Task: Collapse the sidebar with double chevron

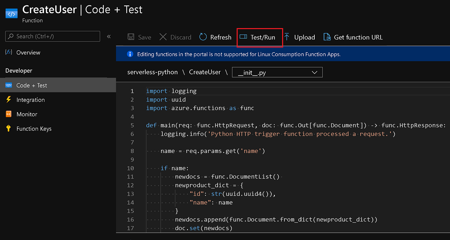Action: [x=109, y=37]
